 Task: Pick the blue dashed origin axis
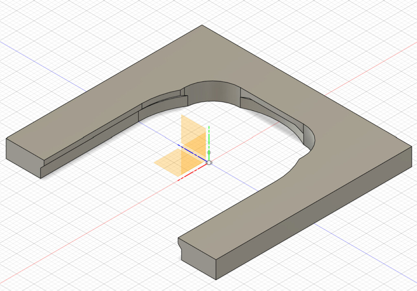pyautogui.click(x=192, y=153)
